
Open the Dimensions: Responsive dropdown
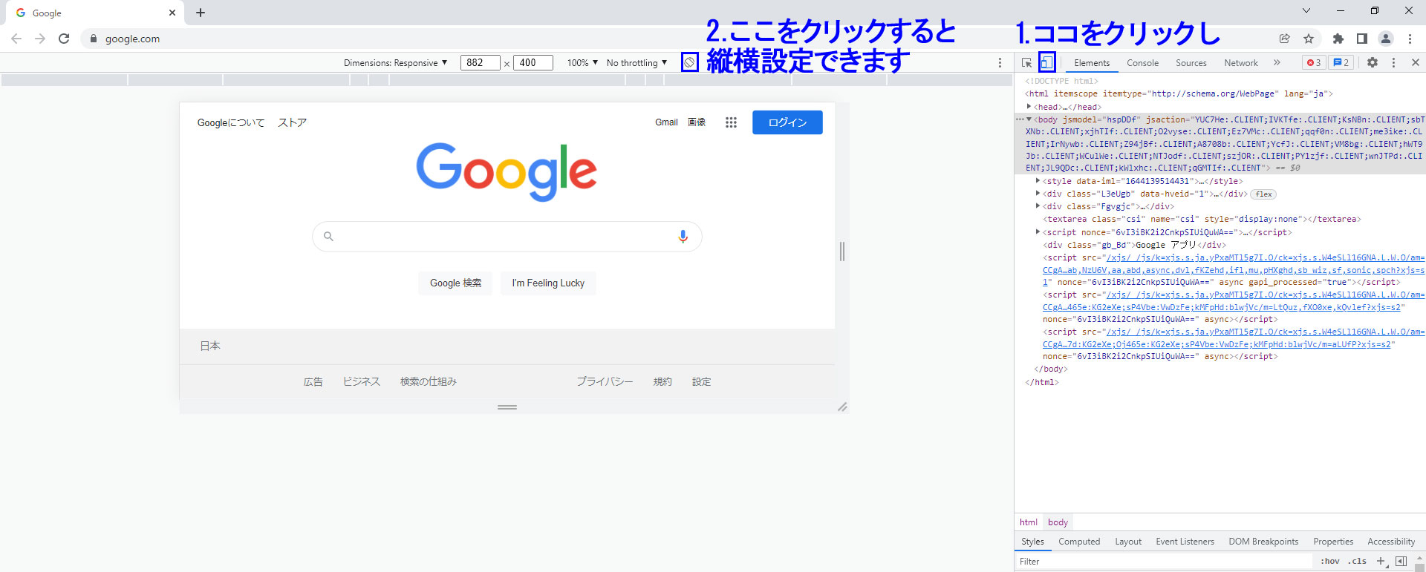(395, 63)
